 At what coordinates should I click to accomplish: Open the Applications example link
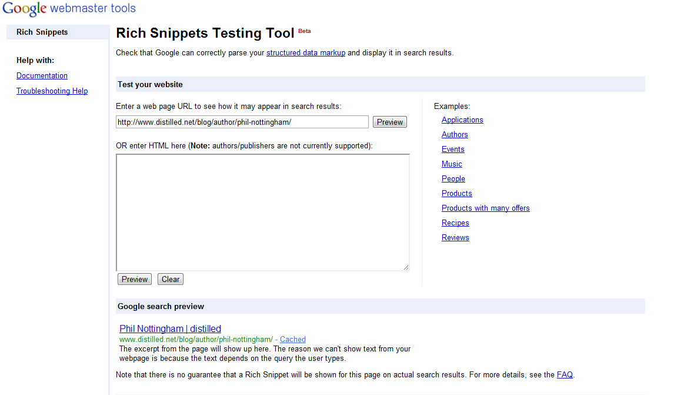(462, 120)
